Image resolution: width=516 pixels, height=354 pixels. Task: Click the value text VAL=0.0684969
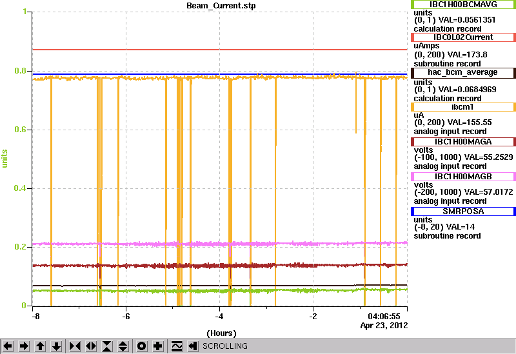468,90
